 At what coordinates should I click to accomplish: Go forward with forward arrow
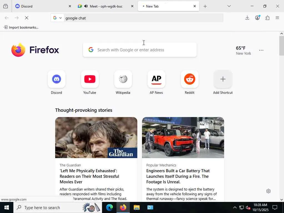click(x=16, y=18)
